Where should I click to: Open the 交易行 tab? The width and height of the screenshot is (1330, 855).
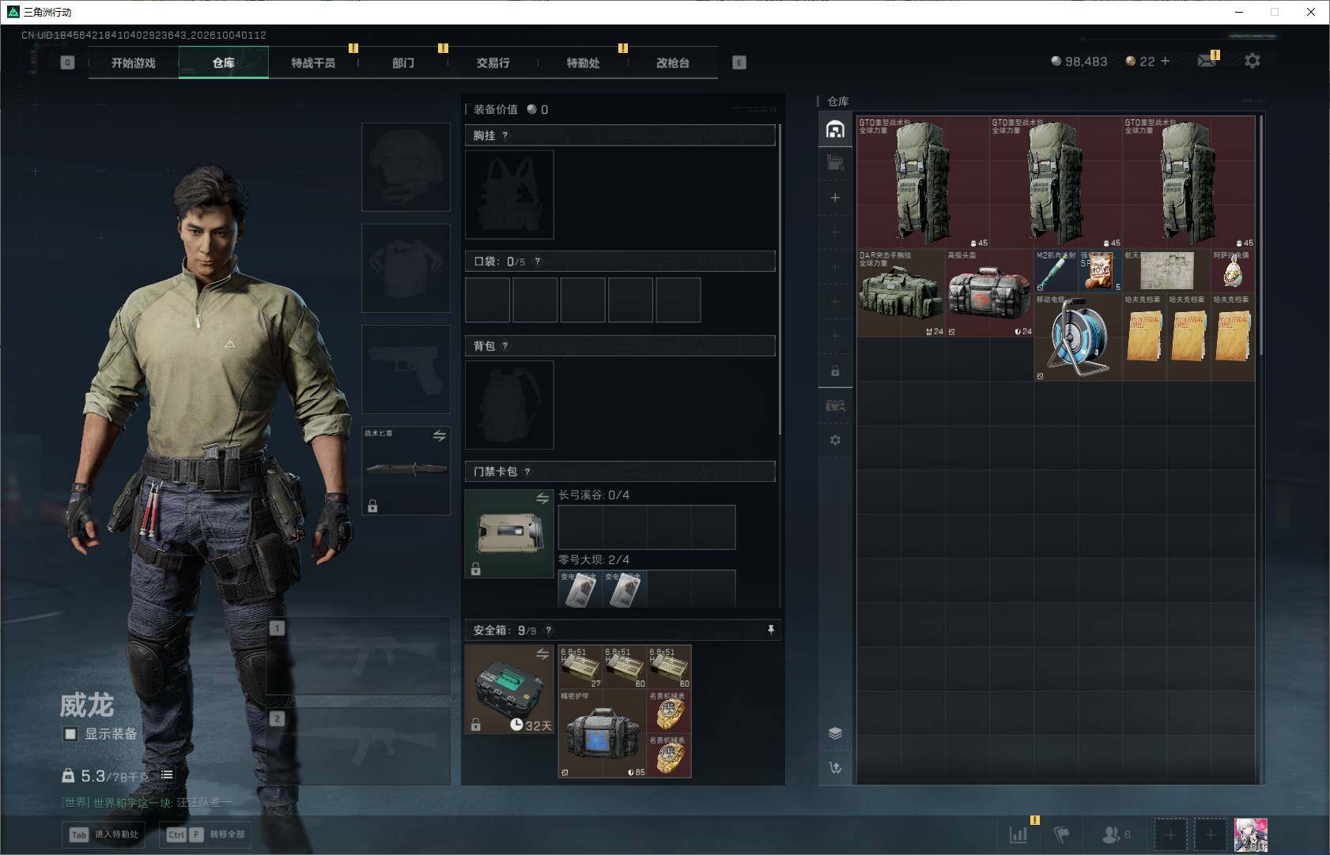pyautogui.click(x=493, y=62)
